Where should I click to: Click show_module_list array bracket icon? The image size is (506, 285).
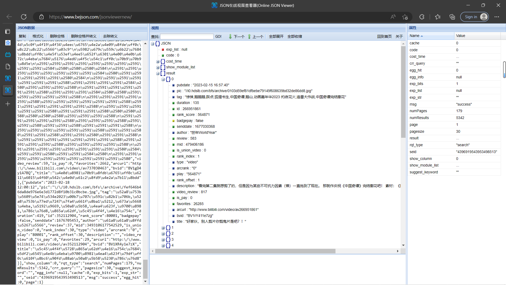(163, 67)
